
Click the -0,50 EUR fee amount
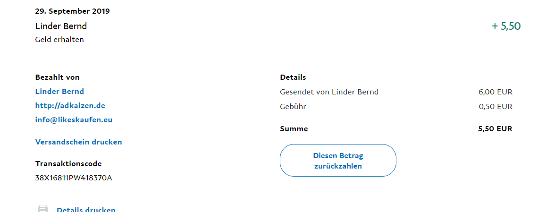493,107
